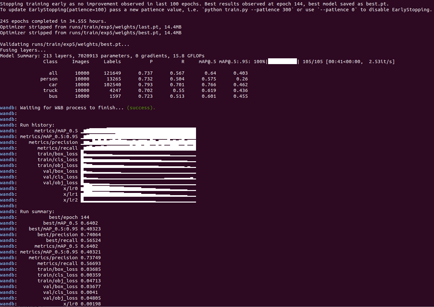The image size is (434, 307).
Task: Click value 0.403 in all row
Action: pyautogui.click(x=241, y=73)
